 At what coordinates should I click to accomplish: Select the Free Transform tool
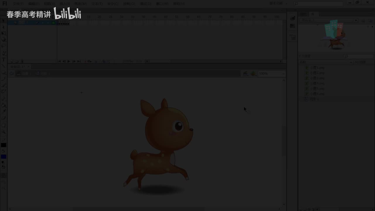(x=4, y=33)
